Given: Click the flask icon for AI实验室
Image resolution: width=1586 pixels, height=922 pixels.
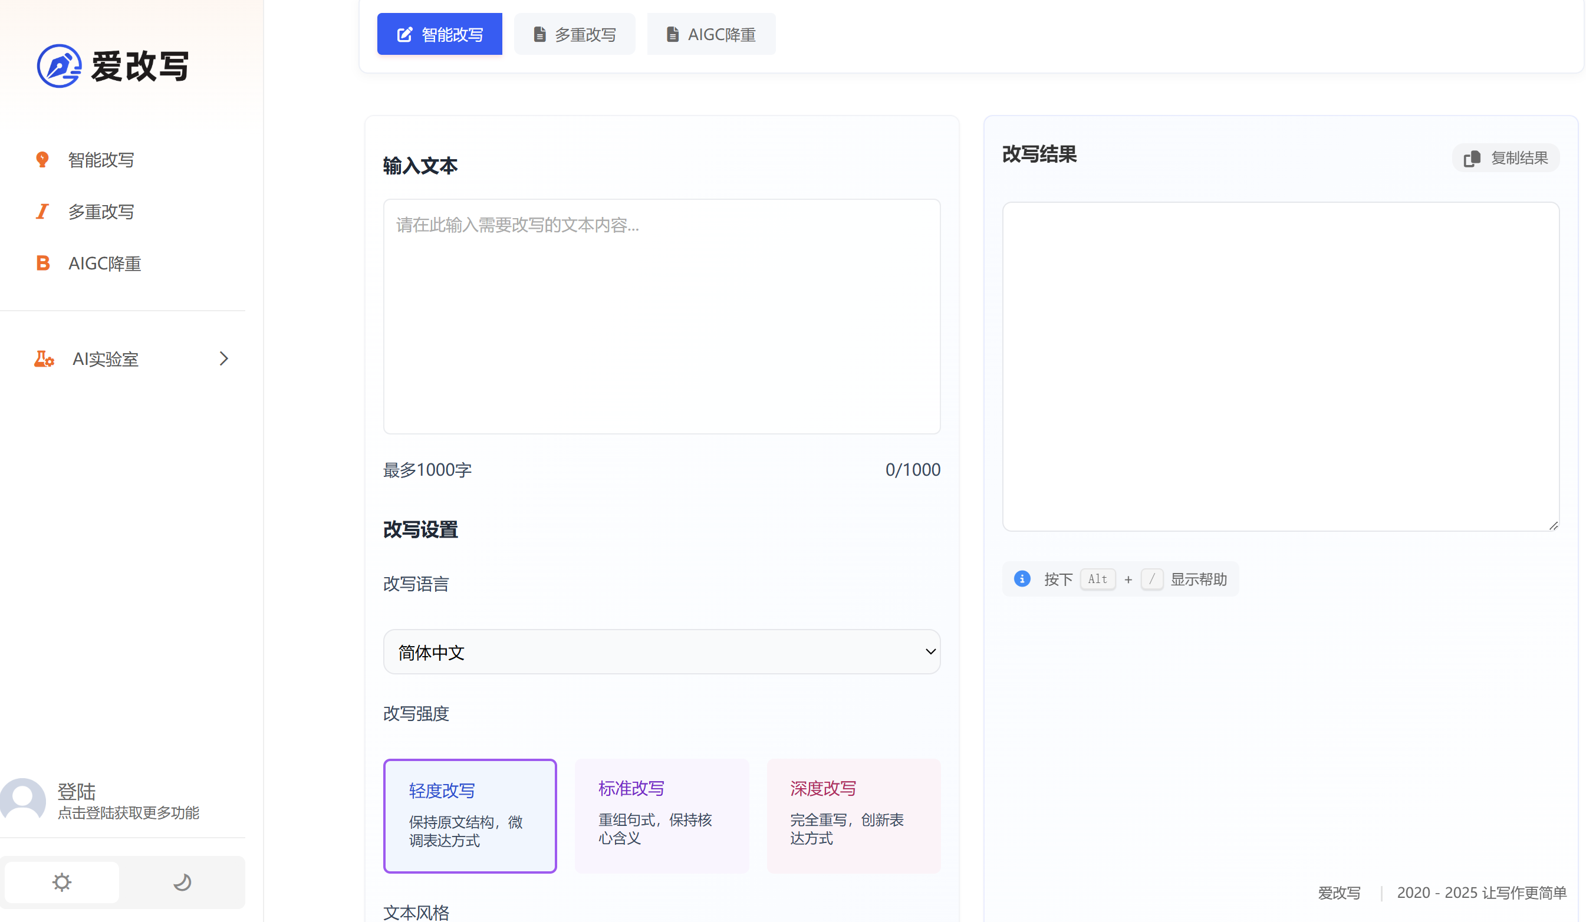Looking at the screenshot, I should (x=44, y=359).
